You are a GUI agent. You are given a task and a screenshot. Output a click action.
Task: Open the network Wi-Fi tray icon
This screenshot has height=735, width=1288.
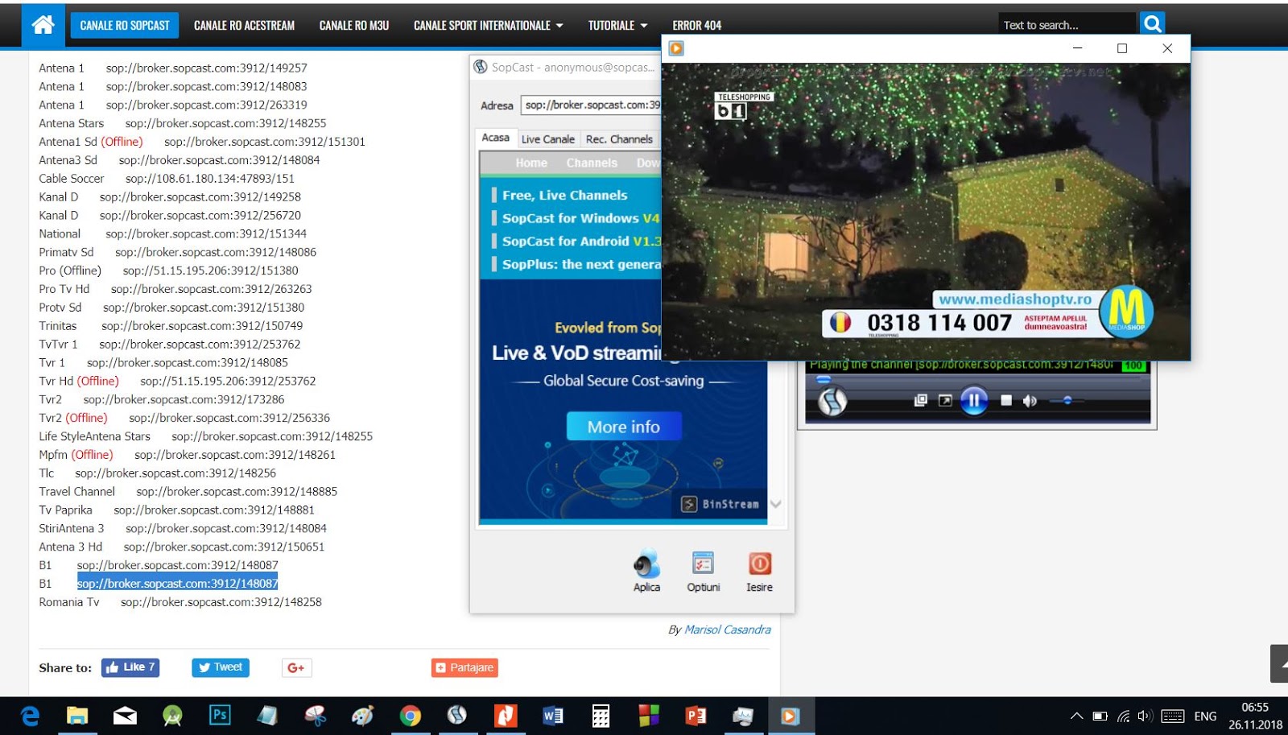(1123, 716)
